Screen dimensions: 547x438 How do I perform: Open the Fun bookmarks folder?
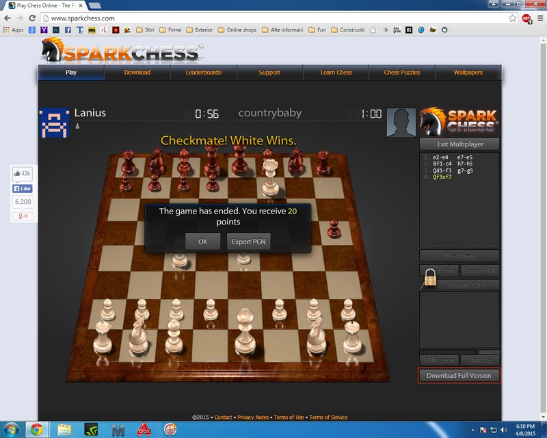point(317,30)
